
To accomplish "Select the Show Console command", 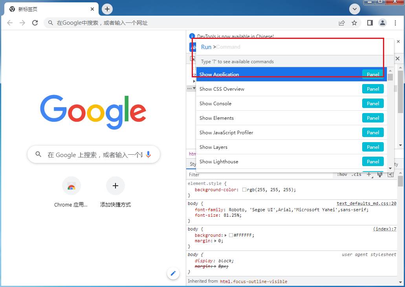I will 291,104.
